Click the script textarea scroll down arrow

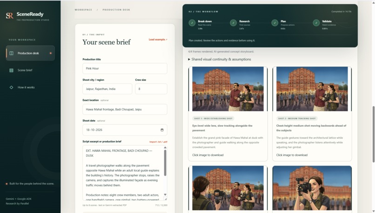pyautogui.click(x=165, y=194)
